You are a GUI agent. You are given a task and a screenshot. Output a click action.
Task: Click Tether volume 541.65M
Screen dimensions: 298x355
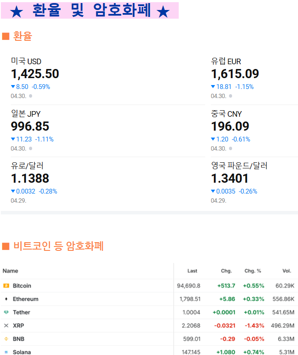tap(283, 312)
